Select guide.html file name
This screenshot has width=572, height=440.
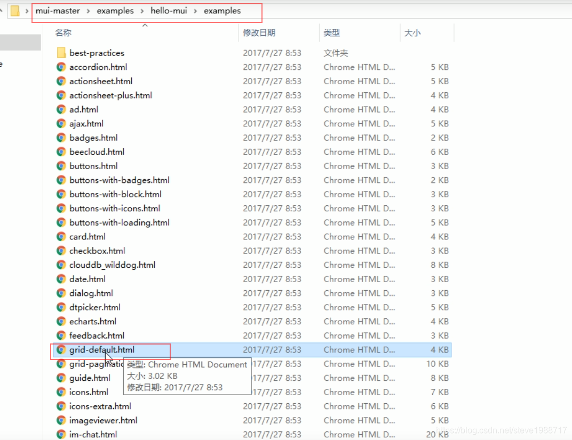click(x=90, y=378)
